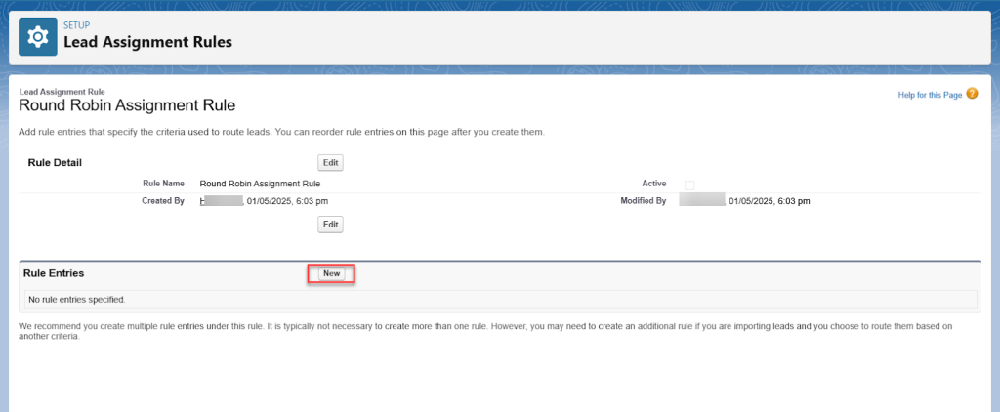The image size is (1000, 412).
Task: Open the Created By user link
Action: (220, 201)
